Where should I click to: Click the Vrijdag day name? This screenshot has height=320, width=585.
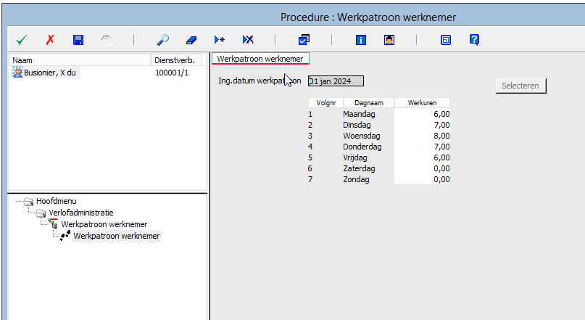pos(354,157)
